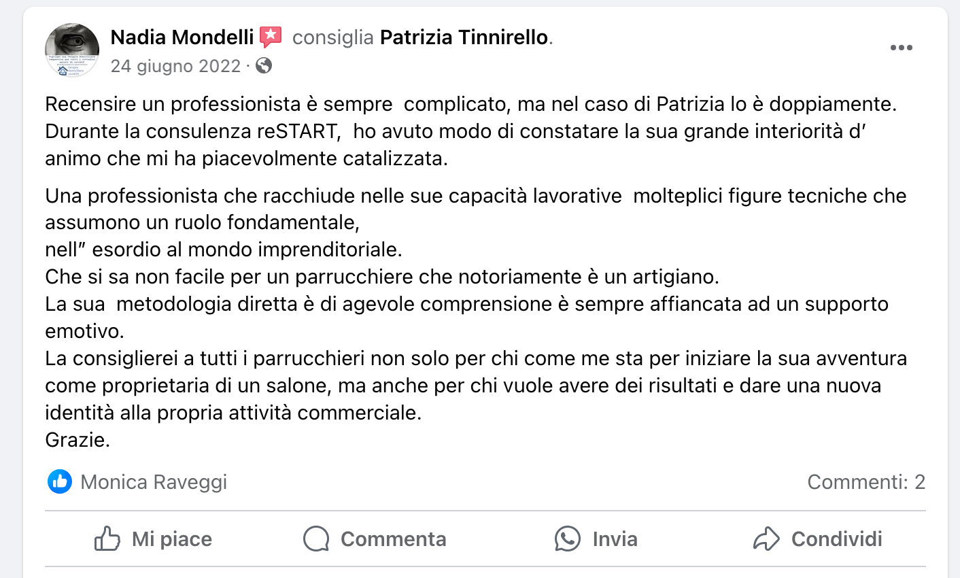Click Monica Raveggi in the reactions
960x578 pixels.
154,482
